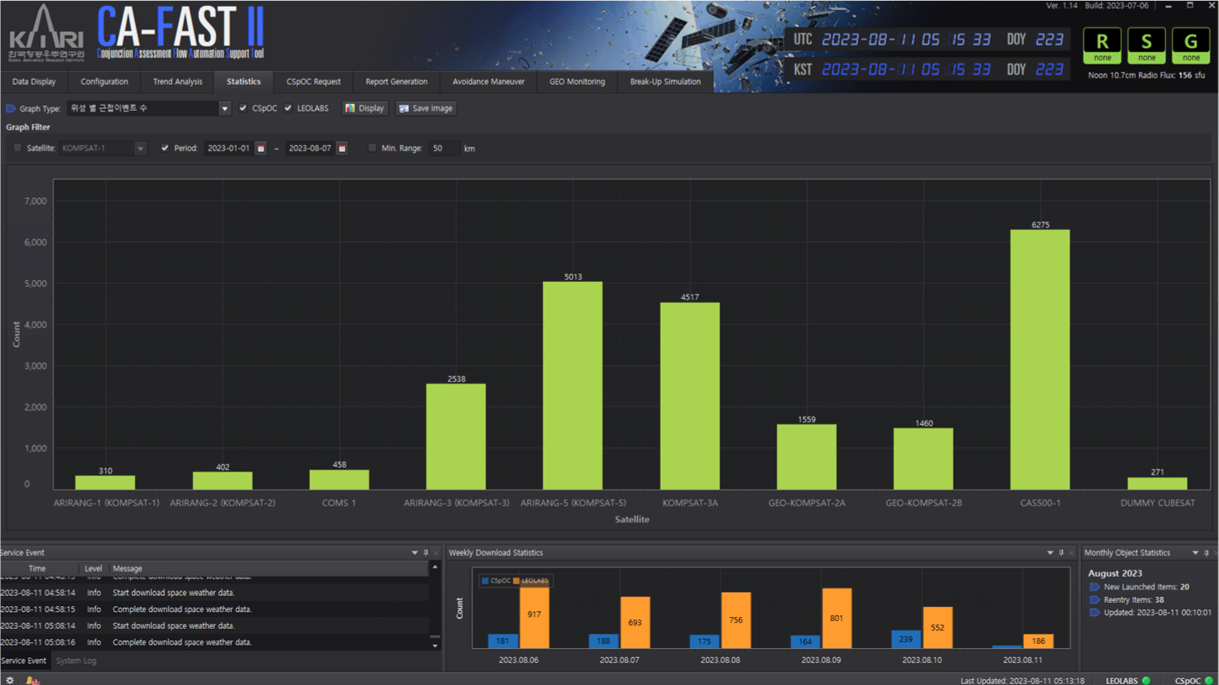Click the Time column header
The height and width of the screenshot is (685, 1219).
tap(38, 568)
